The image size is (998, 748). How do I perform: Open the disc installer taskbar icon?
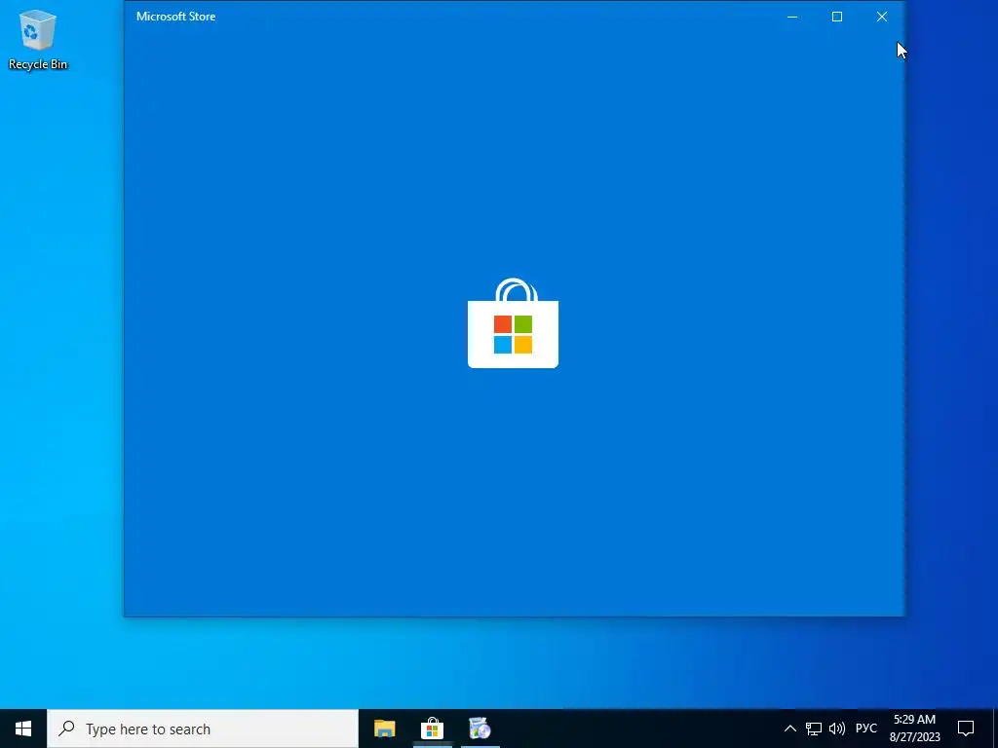tap(480, 729)
